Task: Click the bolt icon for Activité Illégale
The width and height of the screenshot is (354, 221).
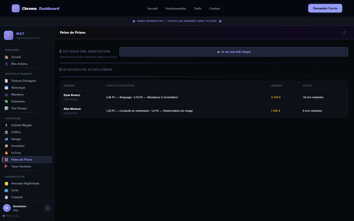Action: [x=6, y=125]
